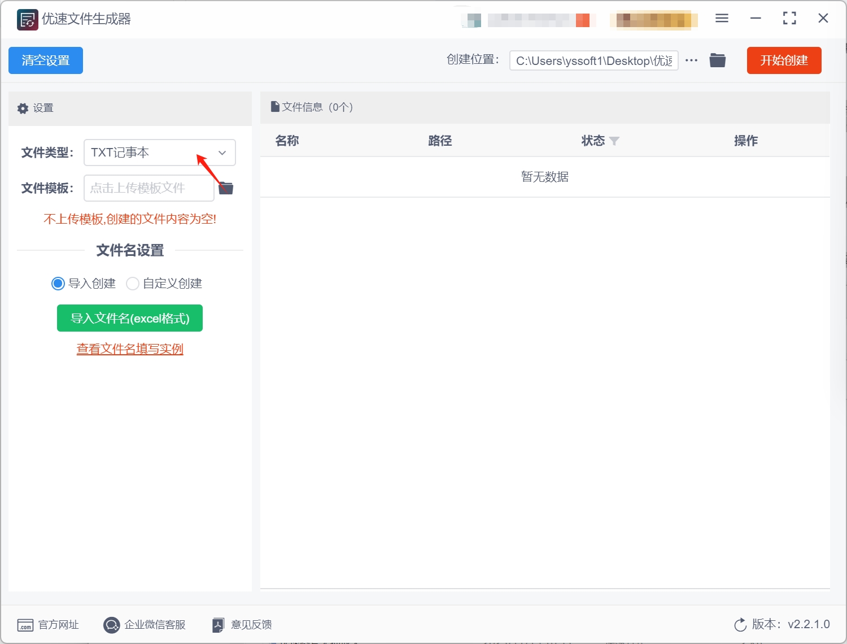Click folder icon to upload template file
This screenshot has height=644, width=847.
coord(226,188)
